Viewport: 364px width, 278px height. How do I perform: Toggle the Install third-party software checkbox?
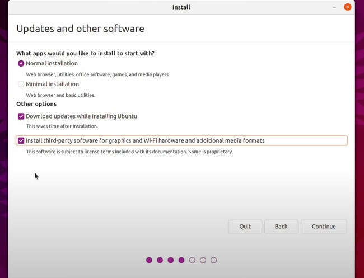tap(21, 140)
